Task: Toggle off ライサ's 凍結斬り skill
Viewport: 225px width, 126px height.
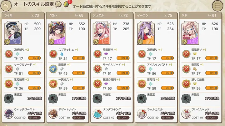Action: 34,58
